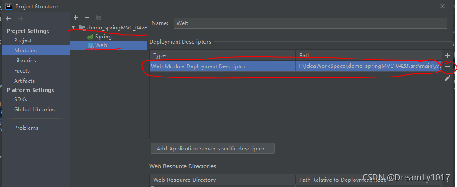
Task: Select the Web facet node
Action: click(101, 45)
